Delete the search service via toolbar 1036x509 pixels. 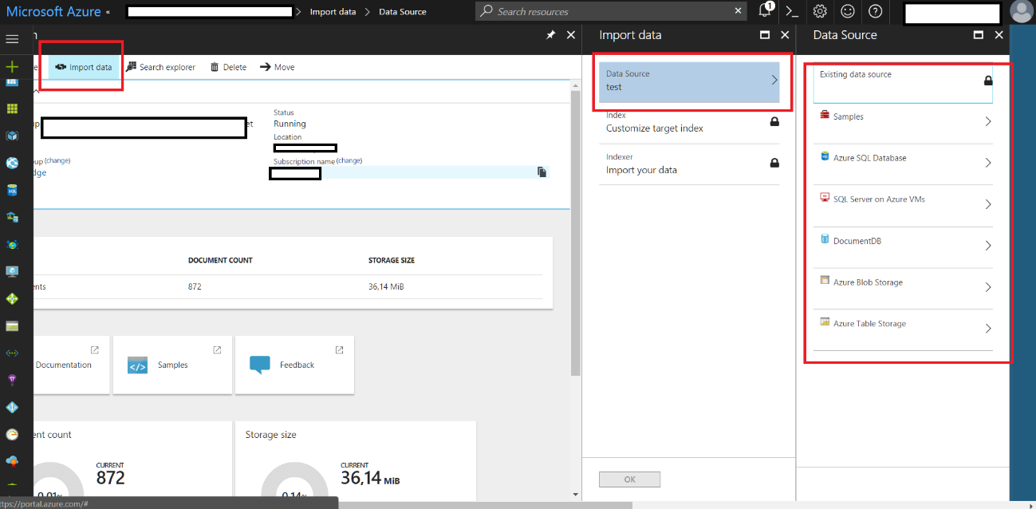[227, 67]
